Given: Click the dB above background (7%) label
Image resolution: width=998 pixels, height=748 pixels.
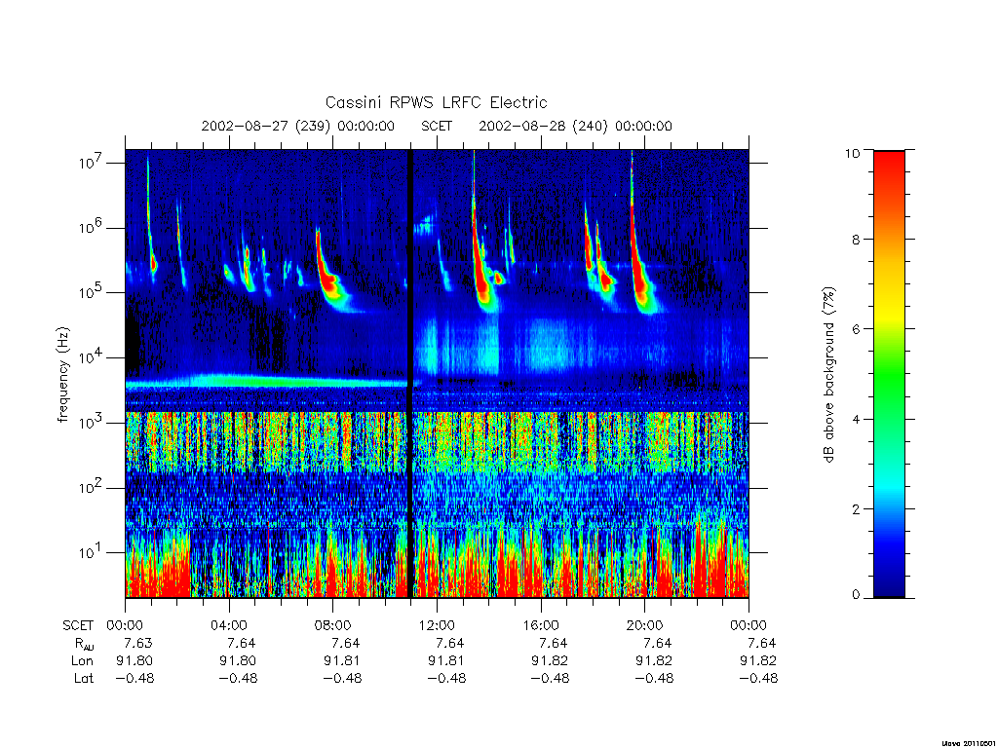Looking at the screenshot, I should [828, 374].
